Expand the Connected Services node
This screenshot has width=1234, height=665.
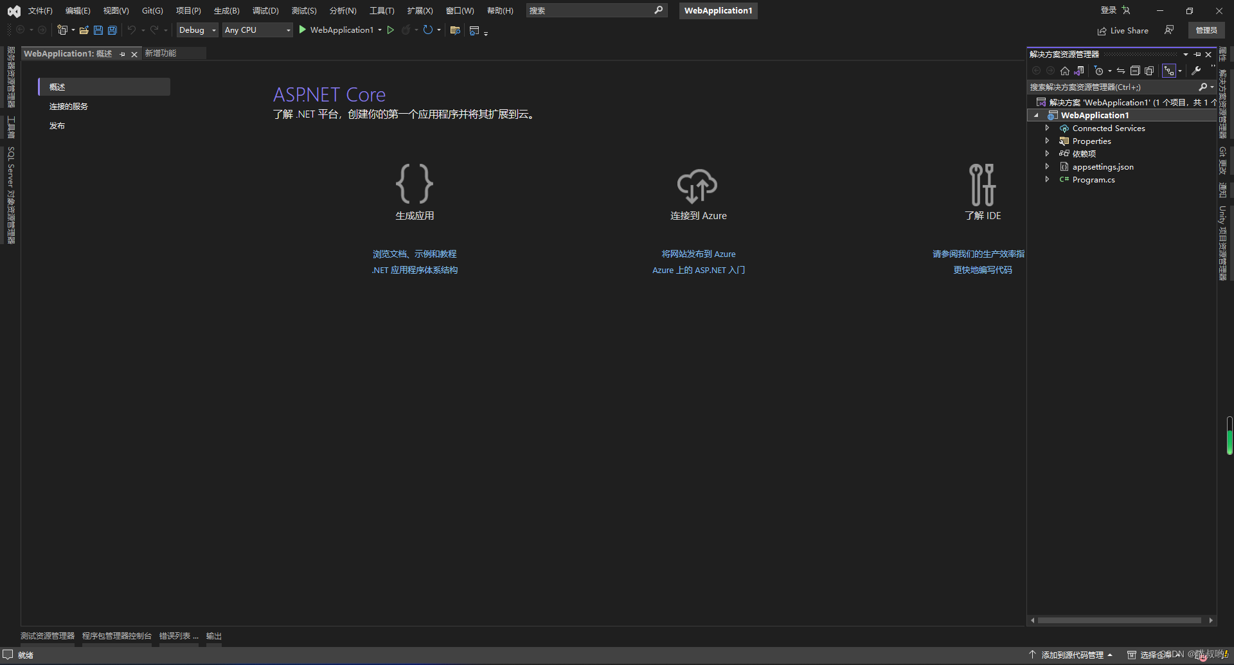point(1047,128)
